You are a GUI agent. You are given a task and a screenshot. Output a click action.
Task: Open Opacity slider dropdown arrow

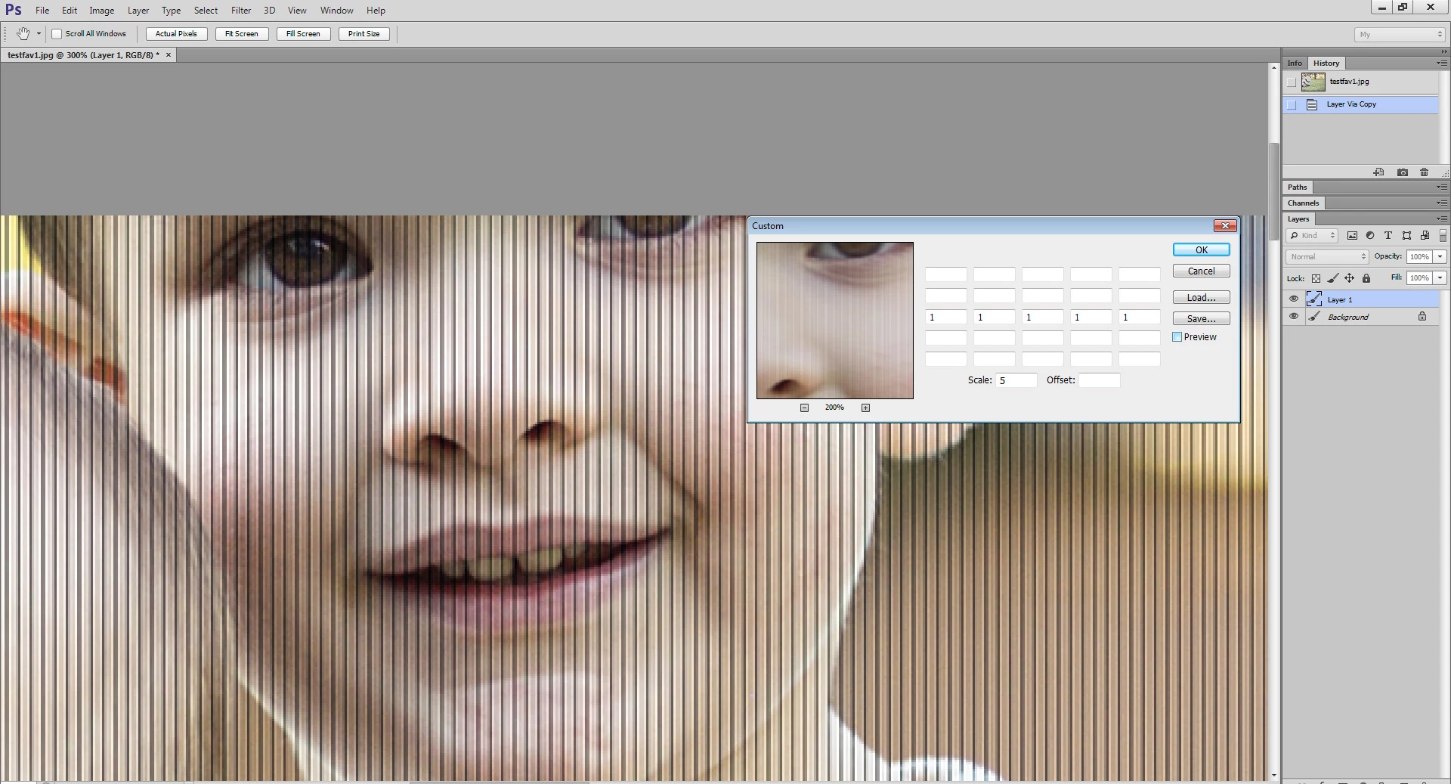(1440, 257)
